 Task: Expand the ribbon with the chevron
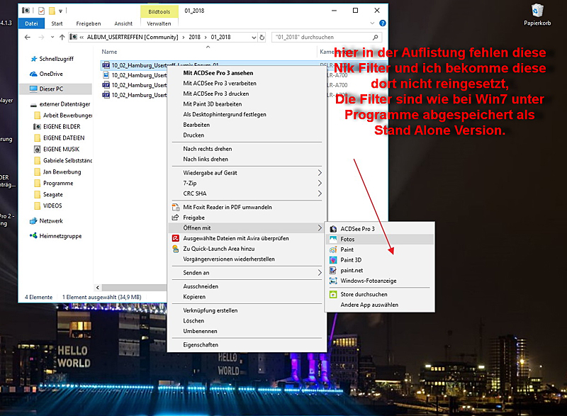[x=372, y=23]
